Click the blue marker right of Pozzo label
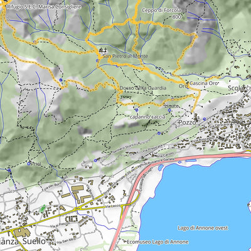This screenshot has width=251, height=251. pos(205,119)
